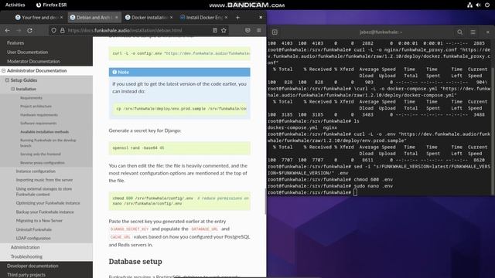The image size is (495, 278).
Task: Click the Note admonition header
Action: coord(179,72)
